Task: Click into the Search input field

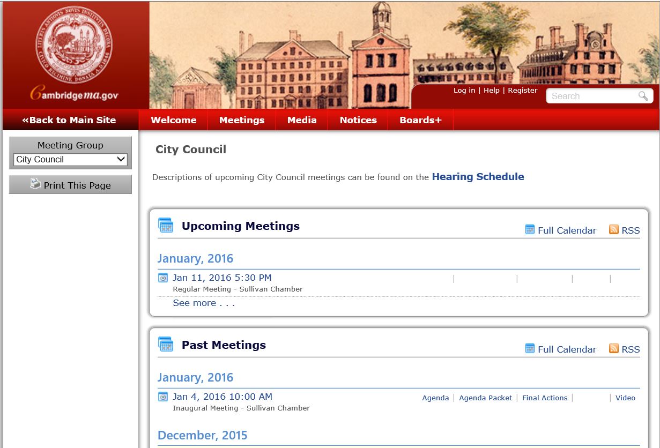Action: tap(590, 96)
